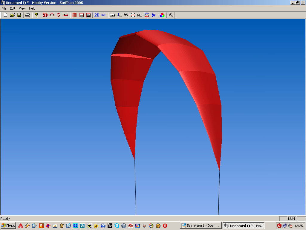306x230 pixels.
Task: Open the Ribs editor
Action: pyautogui.click(x=140, y=15)
